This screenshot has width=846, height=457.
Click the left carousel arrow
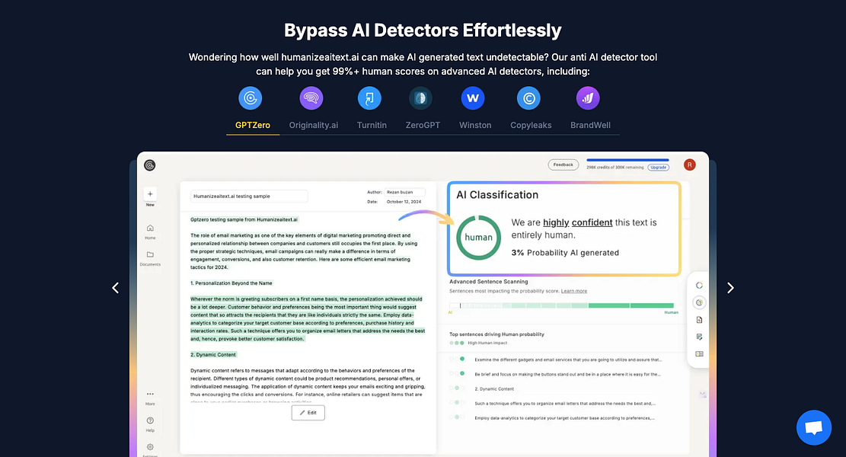click(116, 288)
